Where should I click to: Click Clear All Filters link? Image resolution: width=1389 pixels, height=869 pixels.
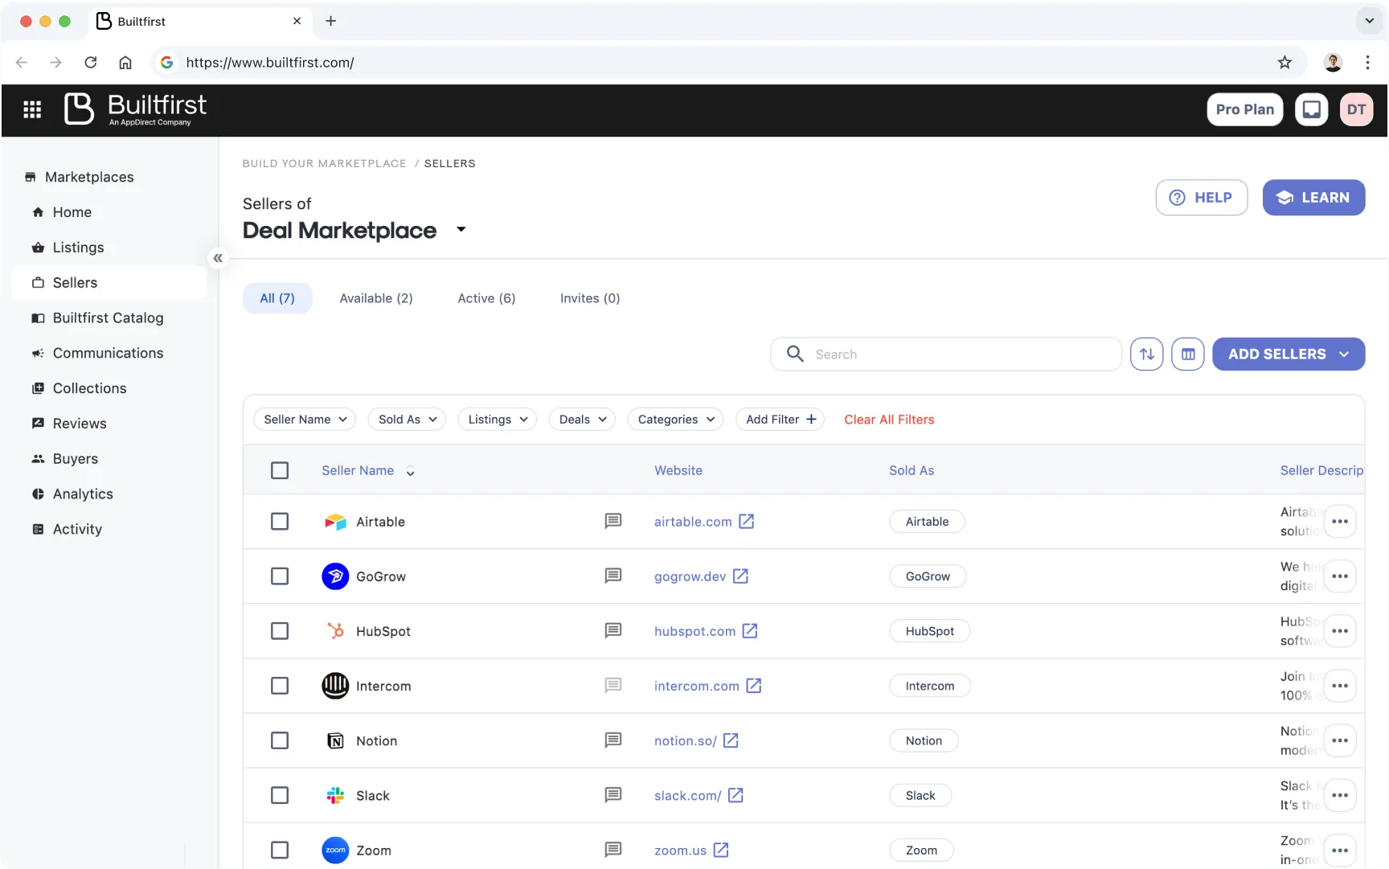(x=889, y=420)
